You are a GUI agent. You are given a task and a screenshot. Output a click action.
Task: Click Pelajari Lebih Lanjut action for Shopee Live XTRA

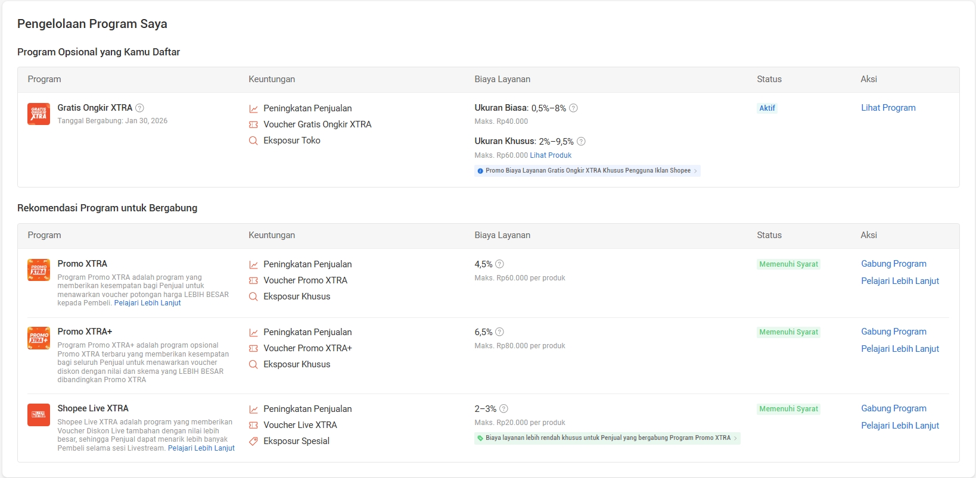[x=900, y=426]
